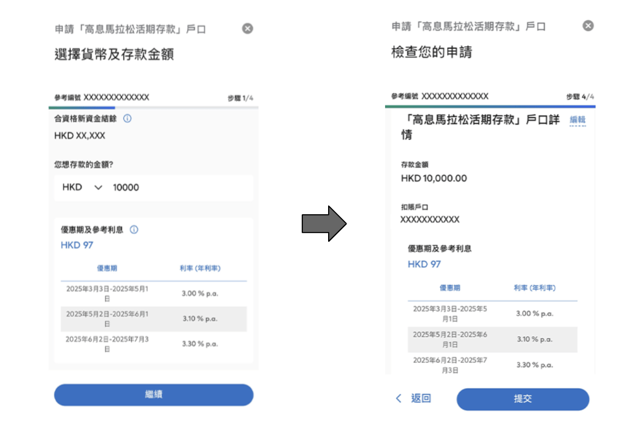The image size is (639, 426).
Task: Close the review application screen (step 4/4)
Action: [x=587, y=26]
